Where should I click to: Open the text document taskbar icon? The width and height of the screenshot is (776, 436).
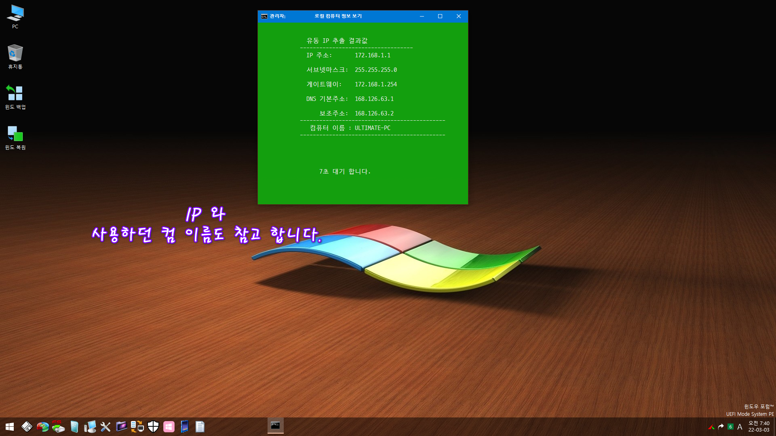[x=200, y=427]
